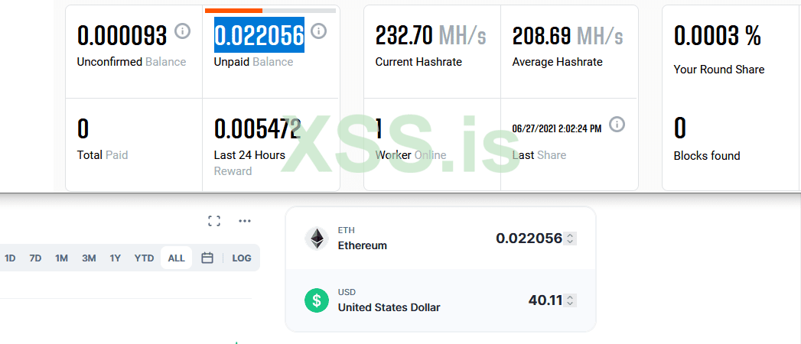Select the 7D chart range

(35, 258)
